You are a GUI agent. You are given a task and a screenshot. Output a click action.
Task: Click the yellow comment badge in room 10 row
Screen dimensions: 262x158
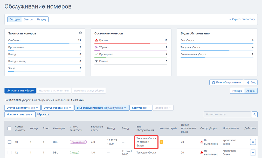(161, 142)
